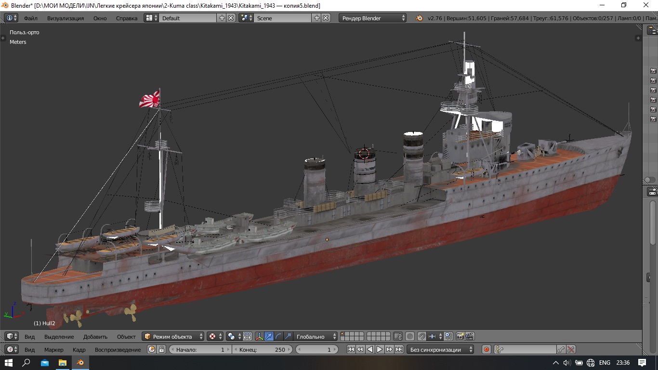This screenshot has height=370, width=658.
Task: Expand the 3D view properties plus tab
Action: coord(638,38)
